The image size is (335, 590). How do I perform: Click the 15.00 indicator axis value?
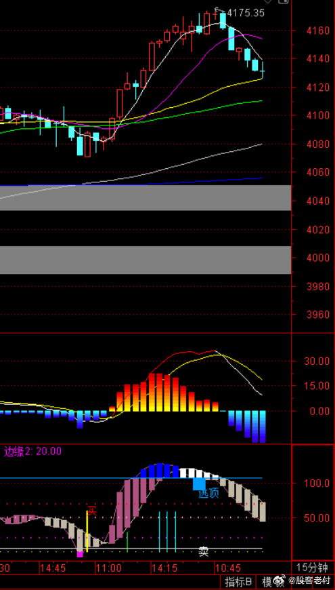(317, 386)
